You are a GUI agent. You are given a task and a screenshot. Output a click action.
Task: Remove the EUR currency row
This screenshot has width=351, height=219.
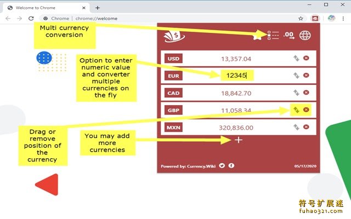click(306, 76)
